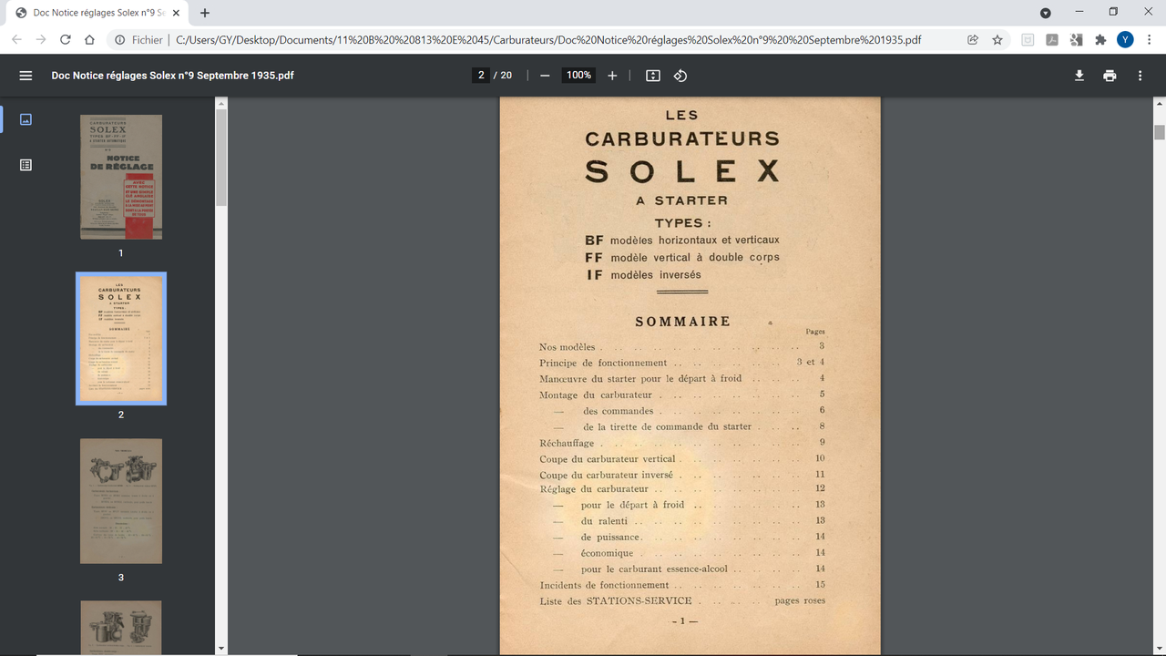Open page 1 thumbnail
The image size is (1166, 656).
121,177
